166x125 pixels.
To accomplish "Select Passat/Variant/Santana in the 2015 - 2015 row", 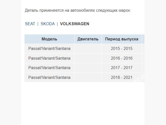I will pyautogui.click(x=49, y=48).
